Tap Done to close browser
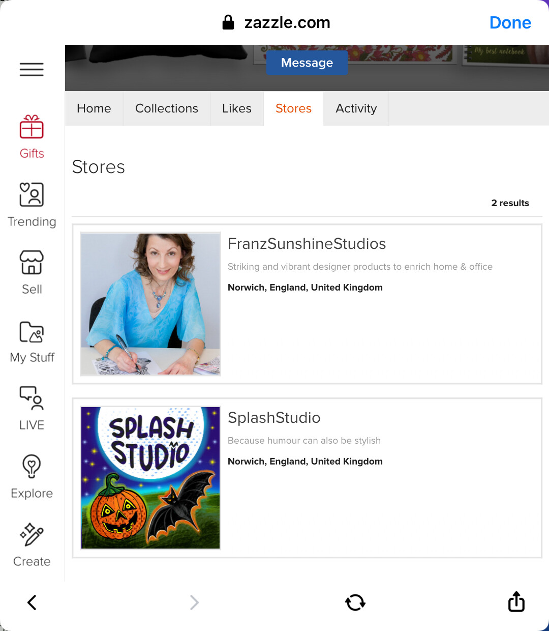The height and width of the screenshot is (631, 549). (x=510, y=22)
